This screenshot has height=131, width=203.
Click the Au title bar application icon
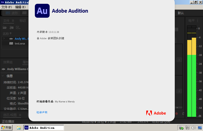tap(3, 2)
